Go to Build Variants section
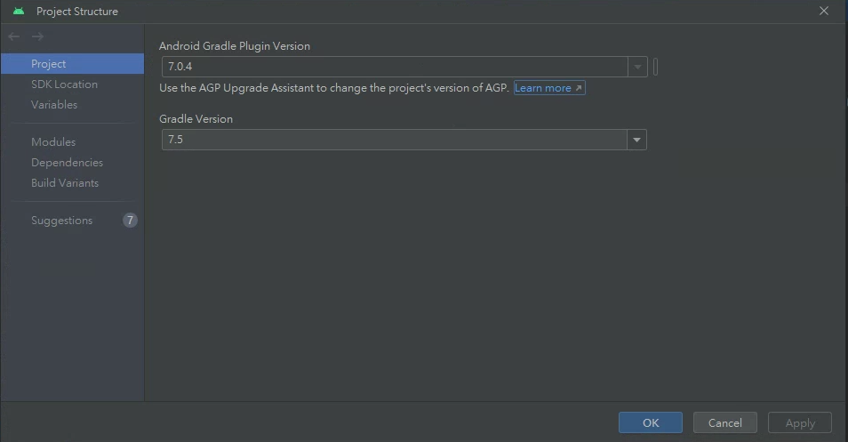Screen dimensions: 848x442 click(65, 183)
